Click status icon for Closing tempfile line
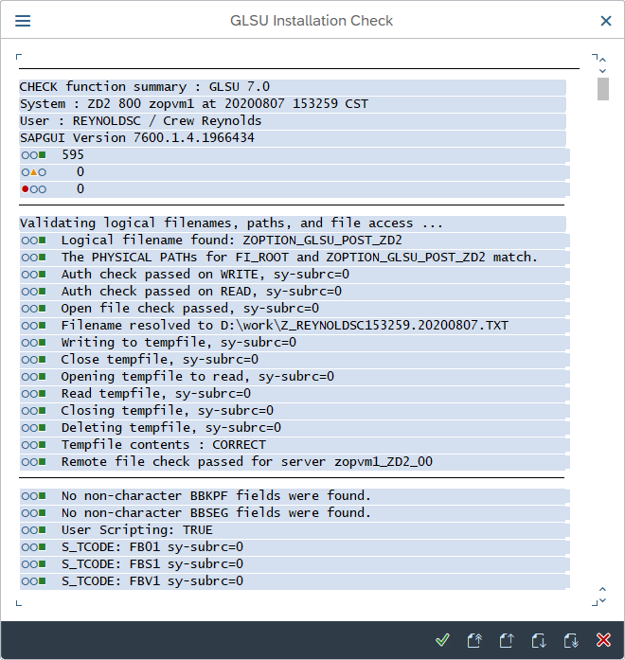 [34, 411]
